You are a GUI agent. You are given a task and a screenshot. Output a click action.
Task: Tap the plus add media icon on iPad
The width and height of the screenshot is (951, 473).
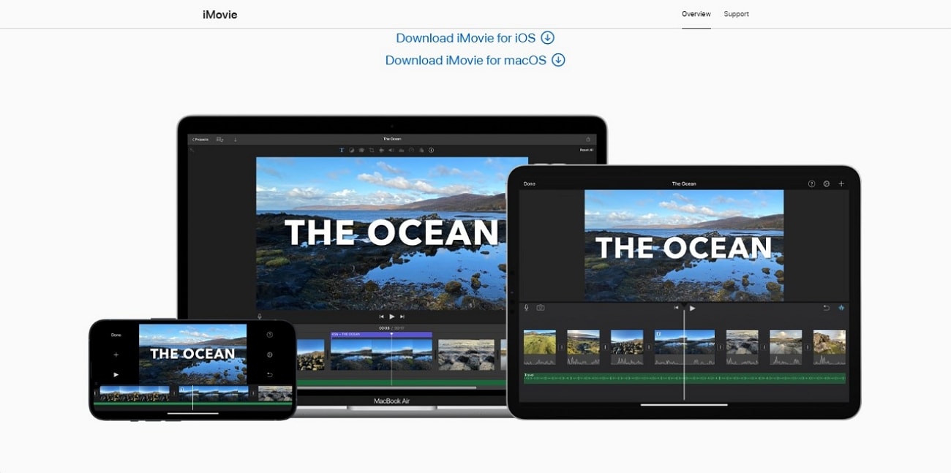841,183
